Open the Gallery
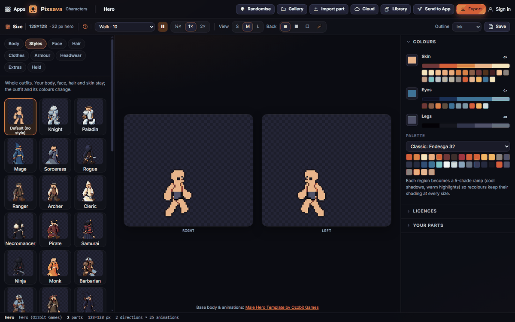Screen dimensions: 515x322 pyautogui.click(x=292, y=9)
